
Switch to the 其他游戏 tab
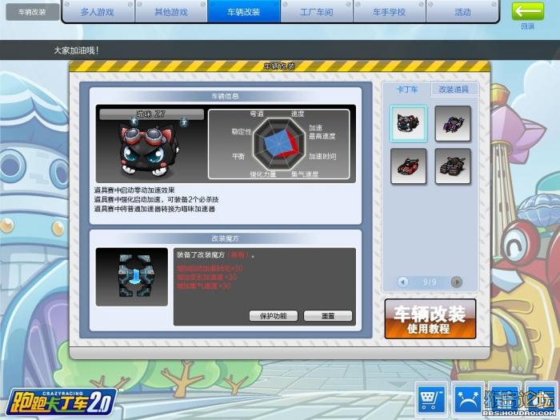(x=171, y=12)
